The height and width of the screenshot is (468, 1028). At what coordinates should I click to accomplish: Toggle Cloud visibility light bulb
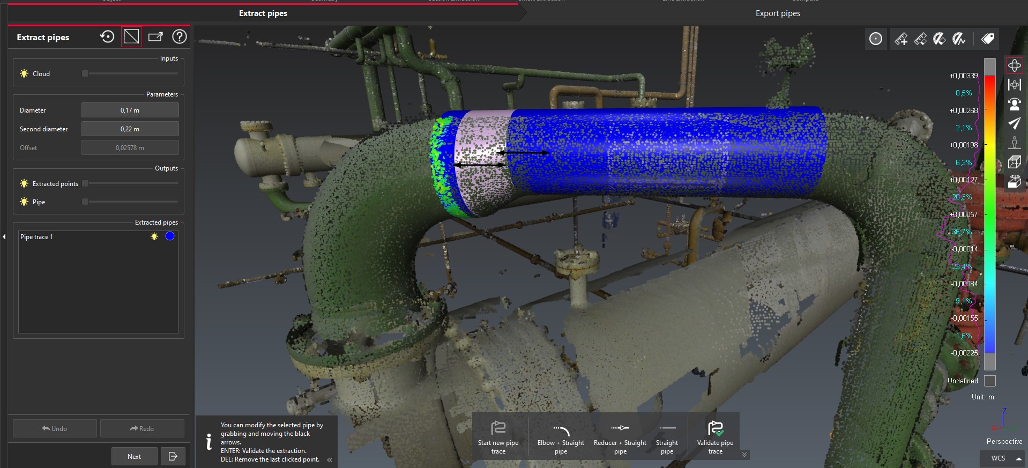pos(24,73)
